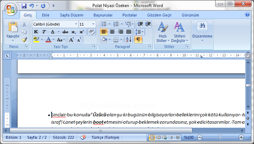Align the text to the right
This screenshot has height=144, width=254.
pyautogui.click(x=120, y=32)
